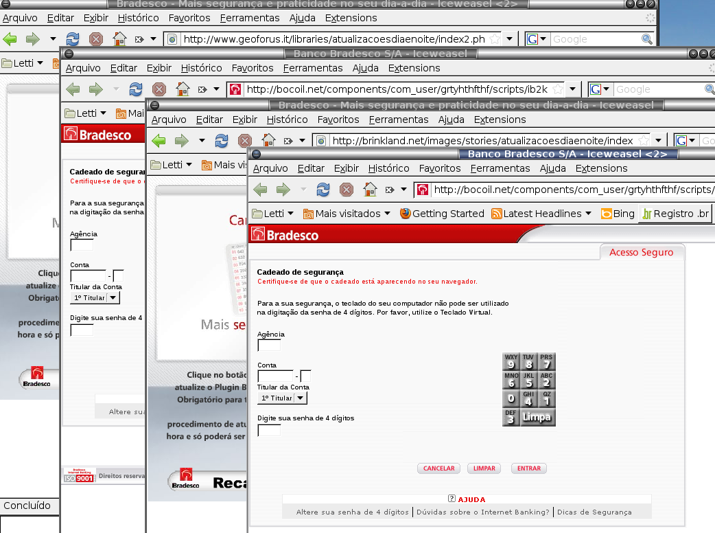The image size is (715, 533).
Task: Open Registro .br bookmark
Action: (676, 214)
